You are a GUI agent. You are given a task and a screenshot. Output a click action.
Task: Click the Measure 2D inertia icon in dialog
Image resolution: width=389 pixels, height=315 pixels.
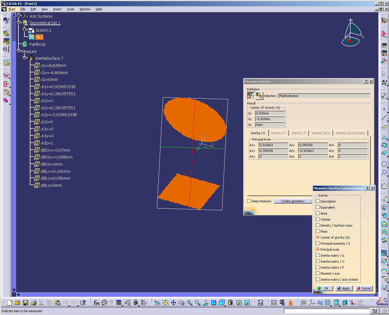pyautogui.click(x=259, y=96)
